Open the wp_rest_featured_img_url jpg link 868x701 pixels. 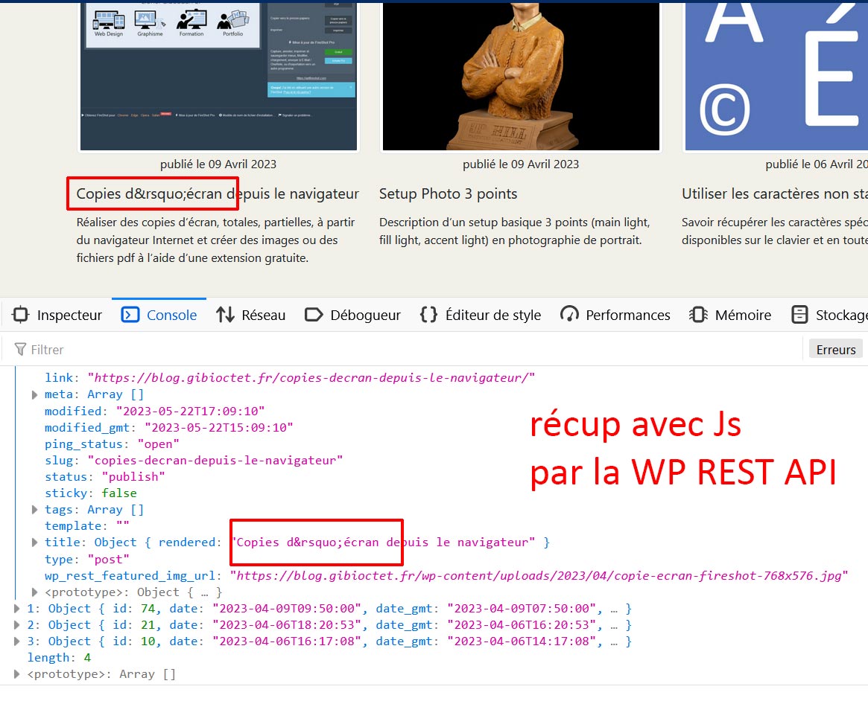[x=539, y=575]
